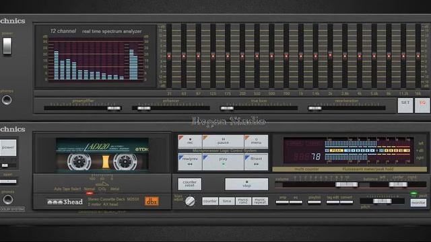This screenshot has width=431, height=242.
Task: Adjust the balance slider handle
Action: point(398,185)
